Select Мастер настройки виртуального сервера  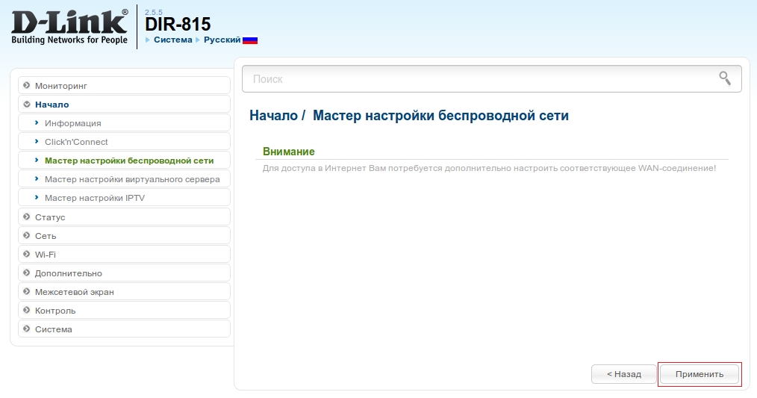(x=132, y=179)
